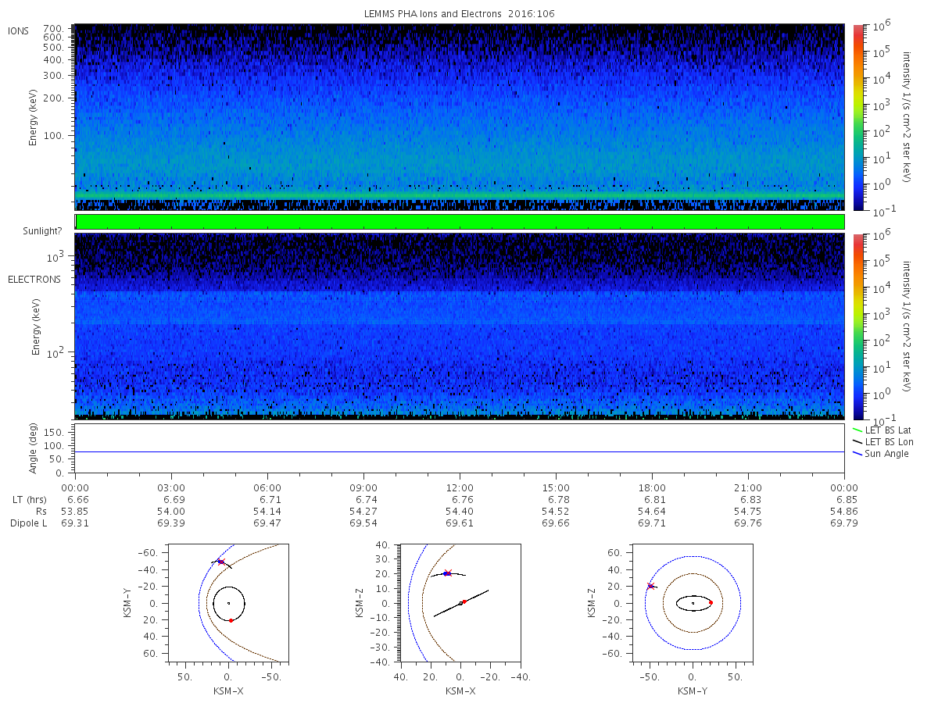Viewport: 938px width, 703px height.
Task: Click the plot title 'LEMMS PHA Ions and Electrons 2016:106'
Action: pos(460,13)
